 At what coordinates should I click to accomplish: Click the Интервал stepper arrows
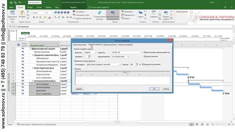(x=90, y=56)
